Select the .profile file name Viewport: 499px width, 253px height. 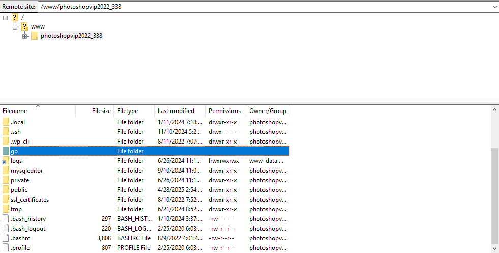20,248
